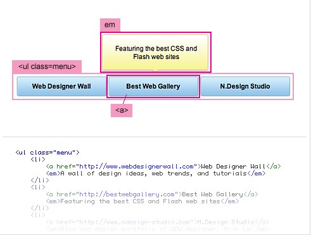Click the 'Best Web Gallery' anchor text in code

tap(213, 194)
